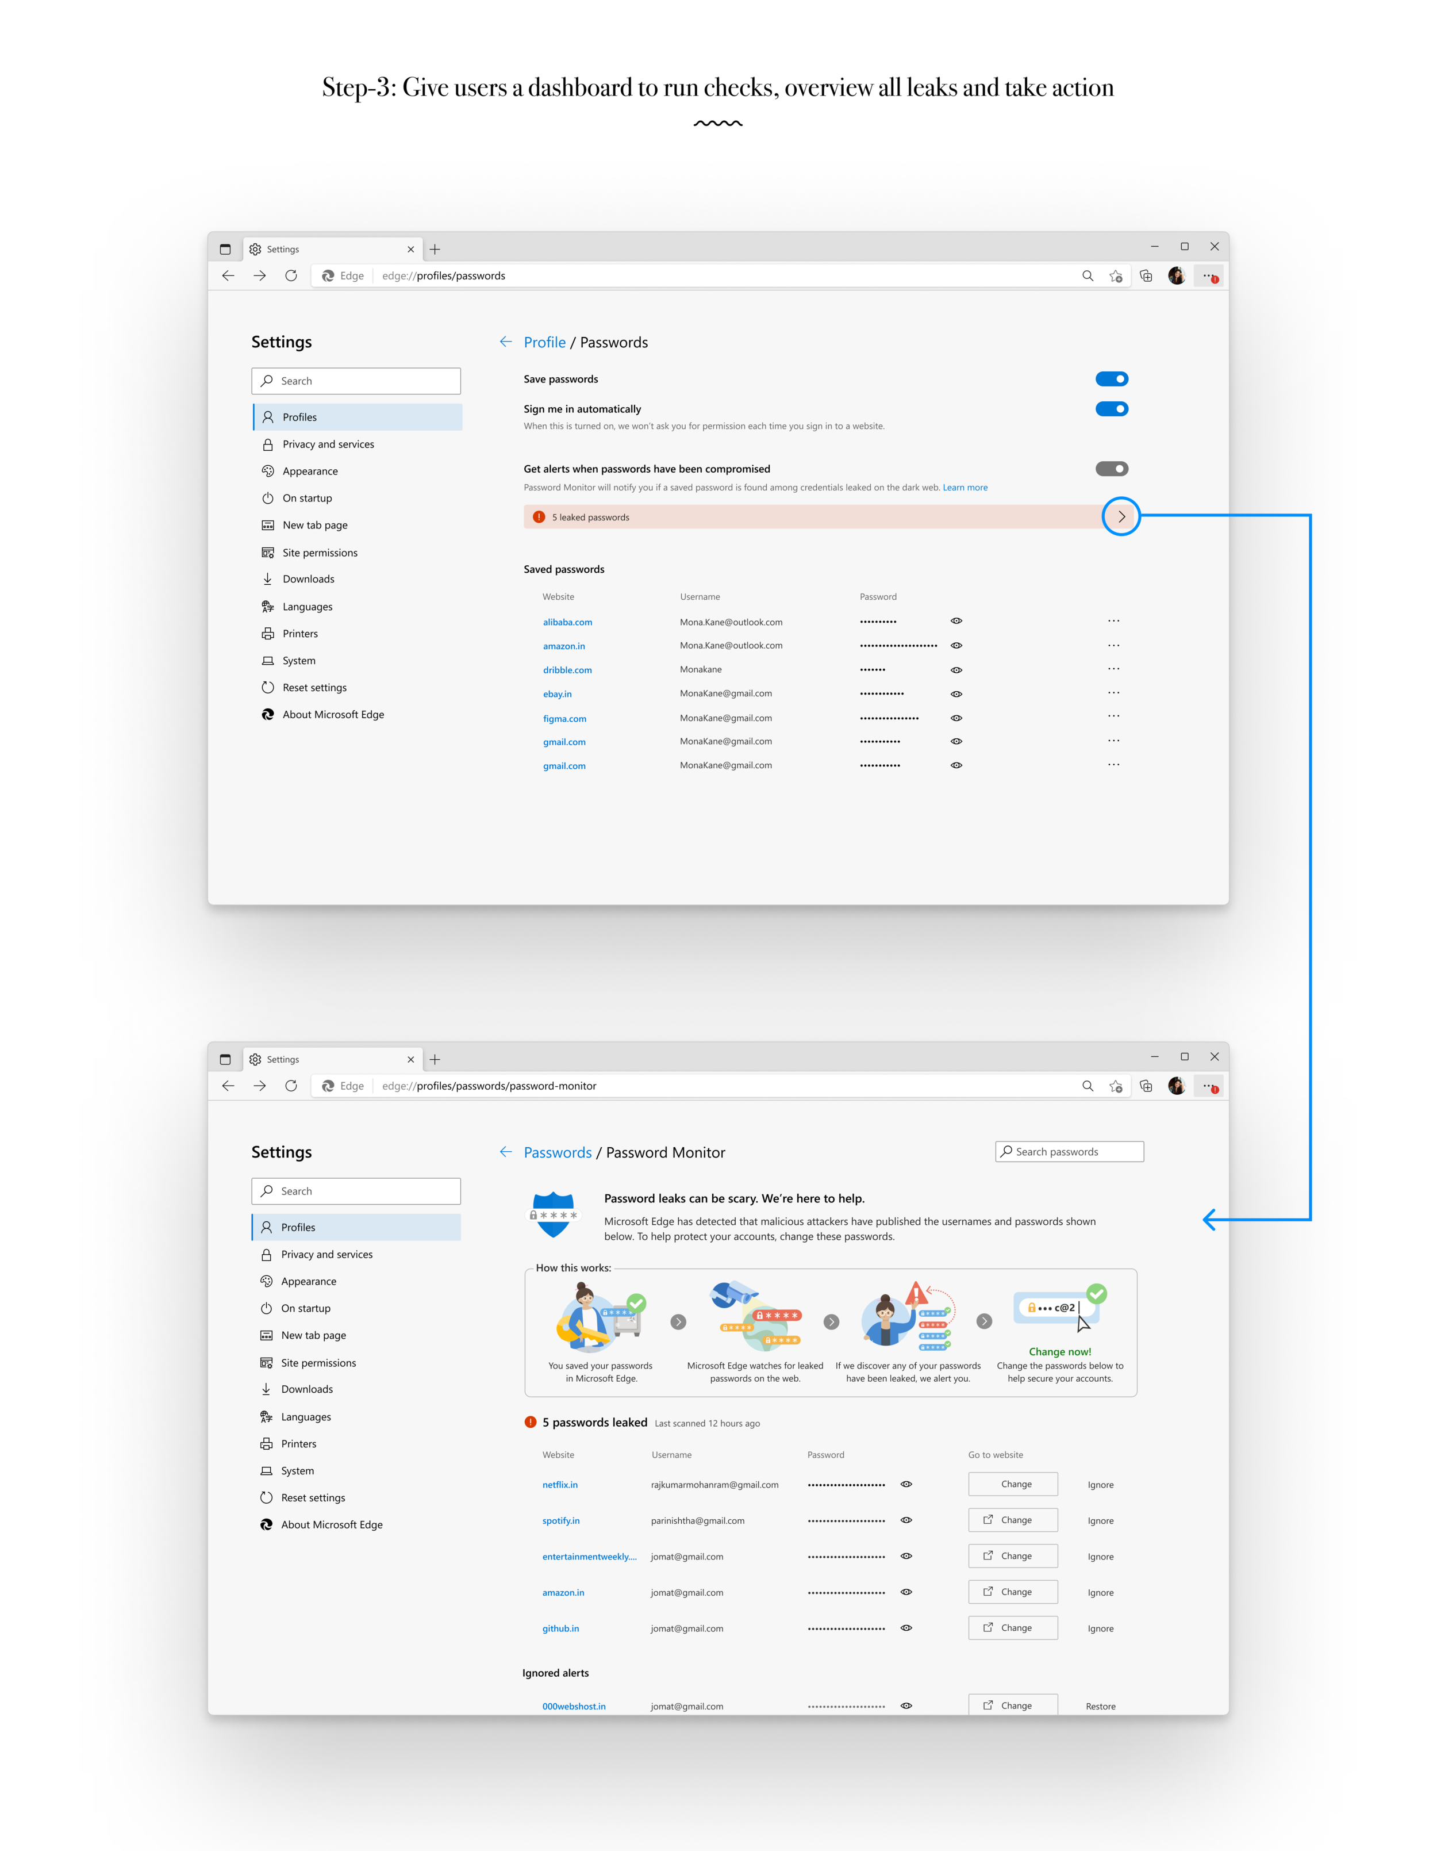Reveal amazon.in saved password in top window
Screen dimensions: 1437x1851
(956, 646)
